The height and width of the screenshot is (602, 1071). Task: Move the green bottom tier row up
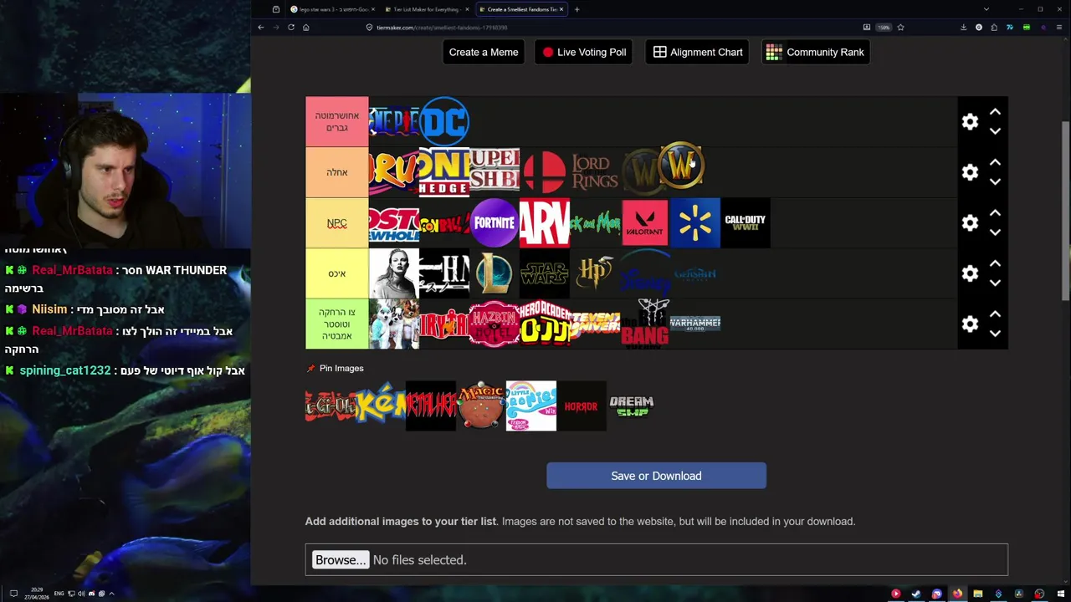click(995, 314)
